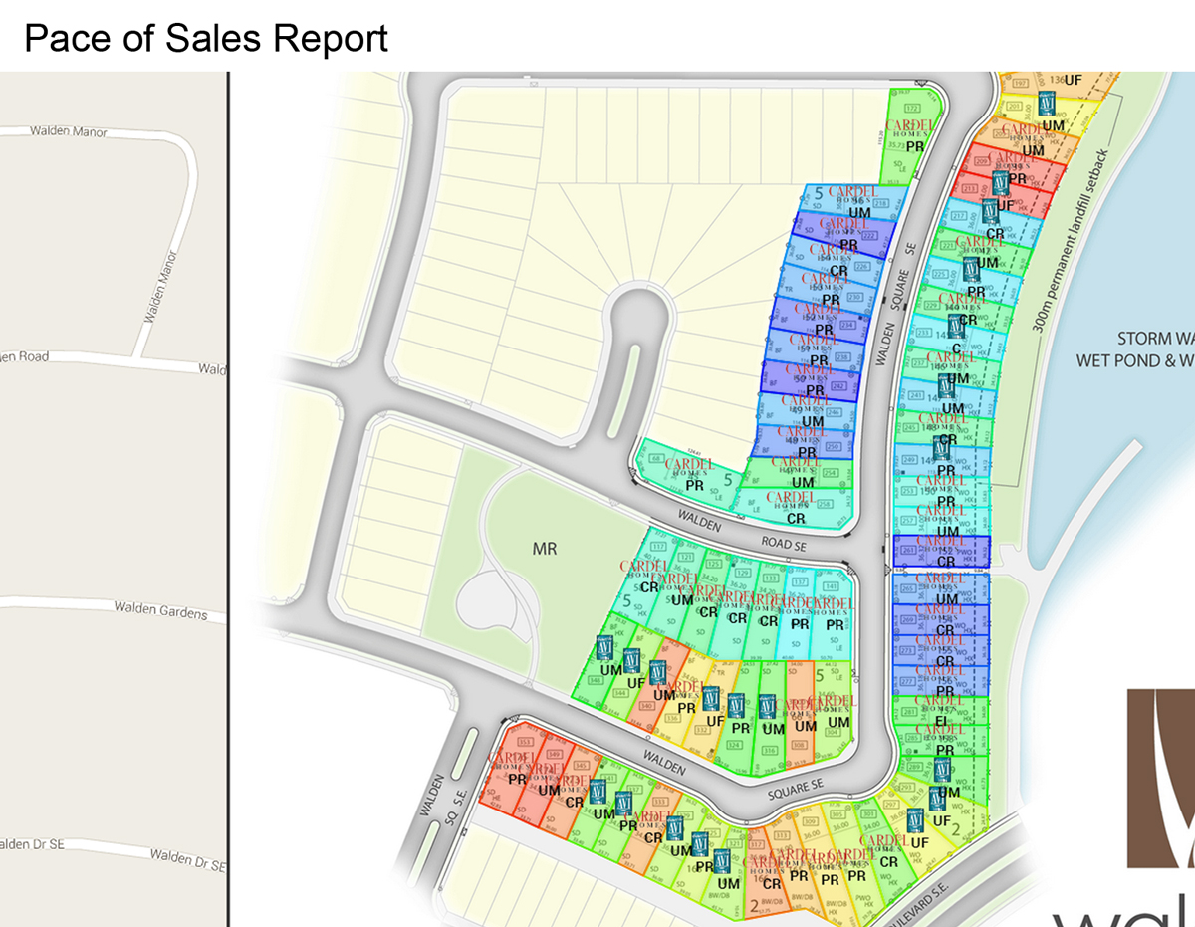Click the AVI builder icon on lot 344

point(631,662)
